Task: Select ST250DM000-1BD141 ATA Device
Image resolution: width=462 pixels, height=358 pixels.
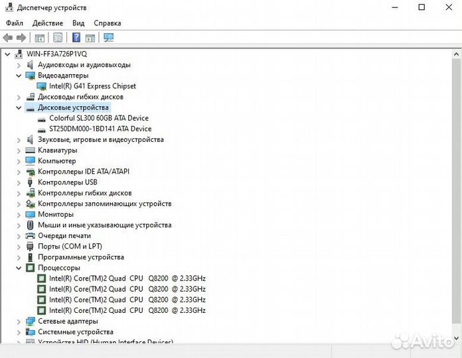Action: pos(100,129)
